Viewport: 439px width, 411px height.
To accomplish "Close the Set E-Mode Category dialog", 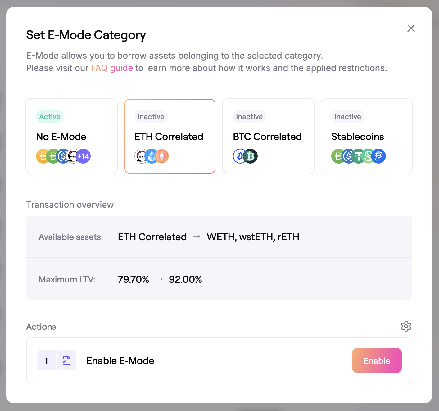I will pyautogui.click(x=411, y=28).
